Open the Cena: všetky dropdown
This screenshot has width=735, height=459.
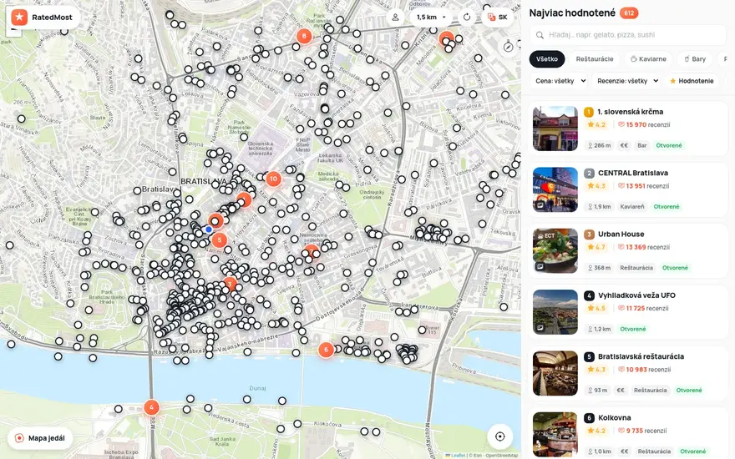(x=560, y=81)
